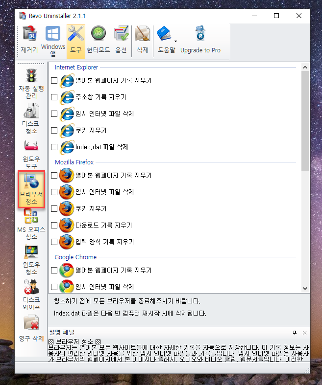This screenshot has width=322, height=385.
Task: Open 디스크 청소 disk cleaner
Action: [x=31, y=118]
